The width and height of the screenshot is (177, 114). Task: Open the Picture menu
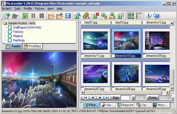point(39,9)
